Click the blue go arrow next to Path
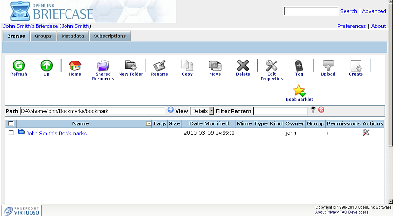Screen dimensions: 394x216 coord(171,110)
